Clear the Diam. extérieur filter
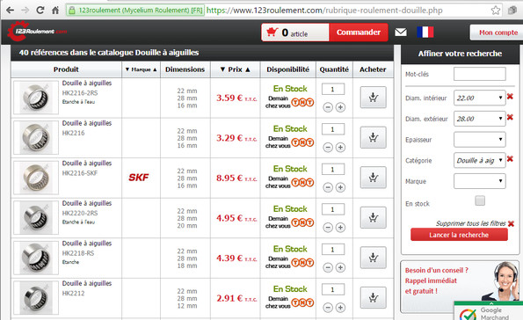This screenshot has height=320, width=523. click(x=510, y=117)
